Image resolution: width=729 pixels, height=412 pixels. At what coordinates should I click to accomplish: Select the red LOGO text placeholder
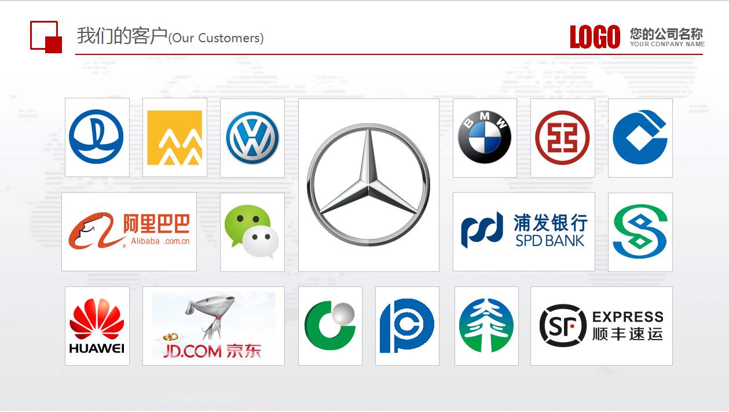pyautogui.click(x=595, y=37)
